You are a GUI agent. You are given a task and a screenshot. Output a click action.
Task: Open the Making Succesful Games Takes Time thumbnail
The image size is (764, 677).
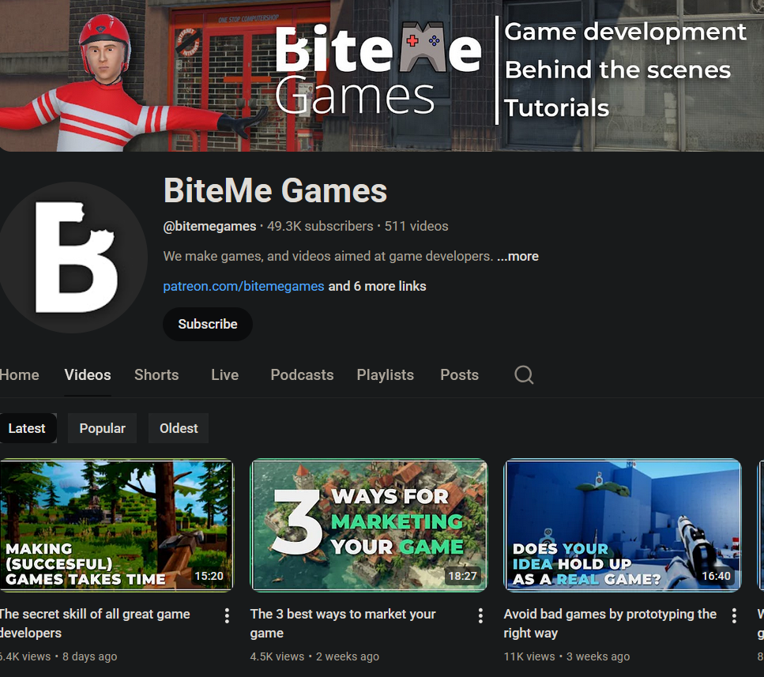click(x=116, y=525)
